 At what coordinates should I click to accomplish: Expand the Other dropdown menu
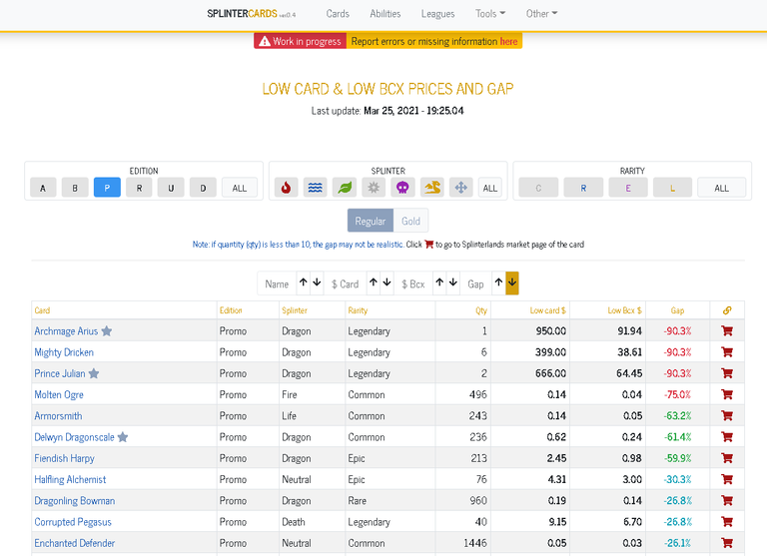(541, 14)
